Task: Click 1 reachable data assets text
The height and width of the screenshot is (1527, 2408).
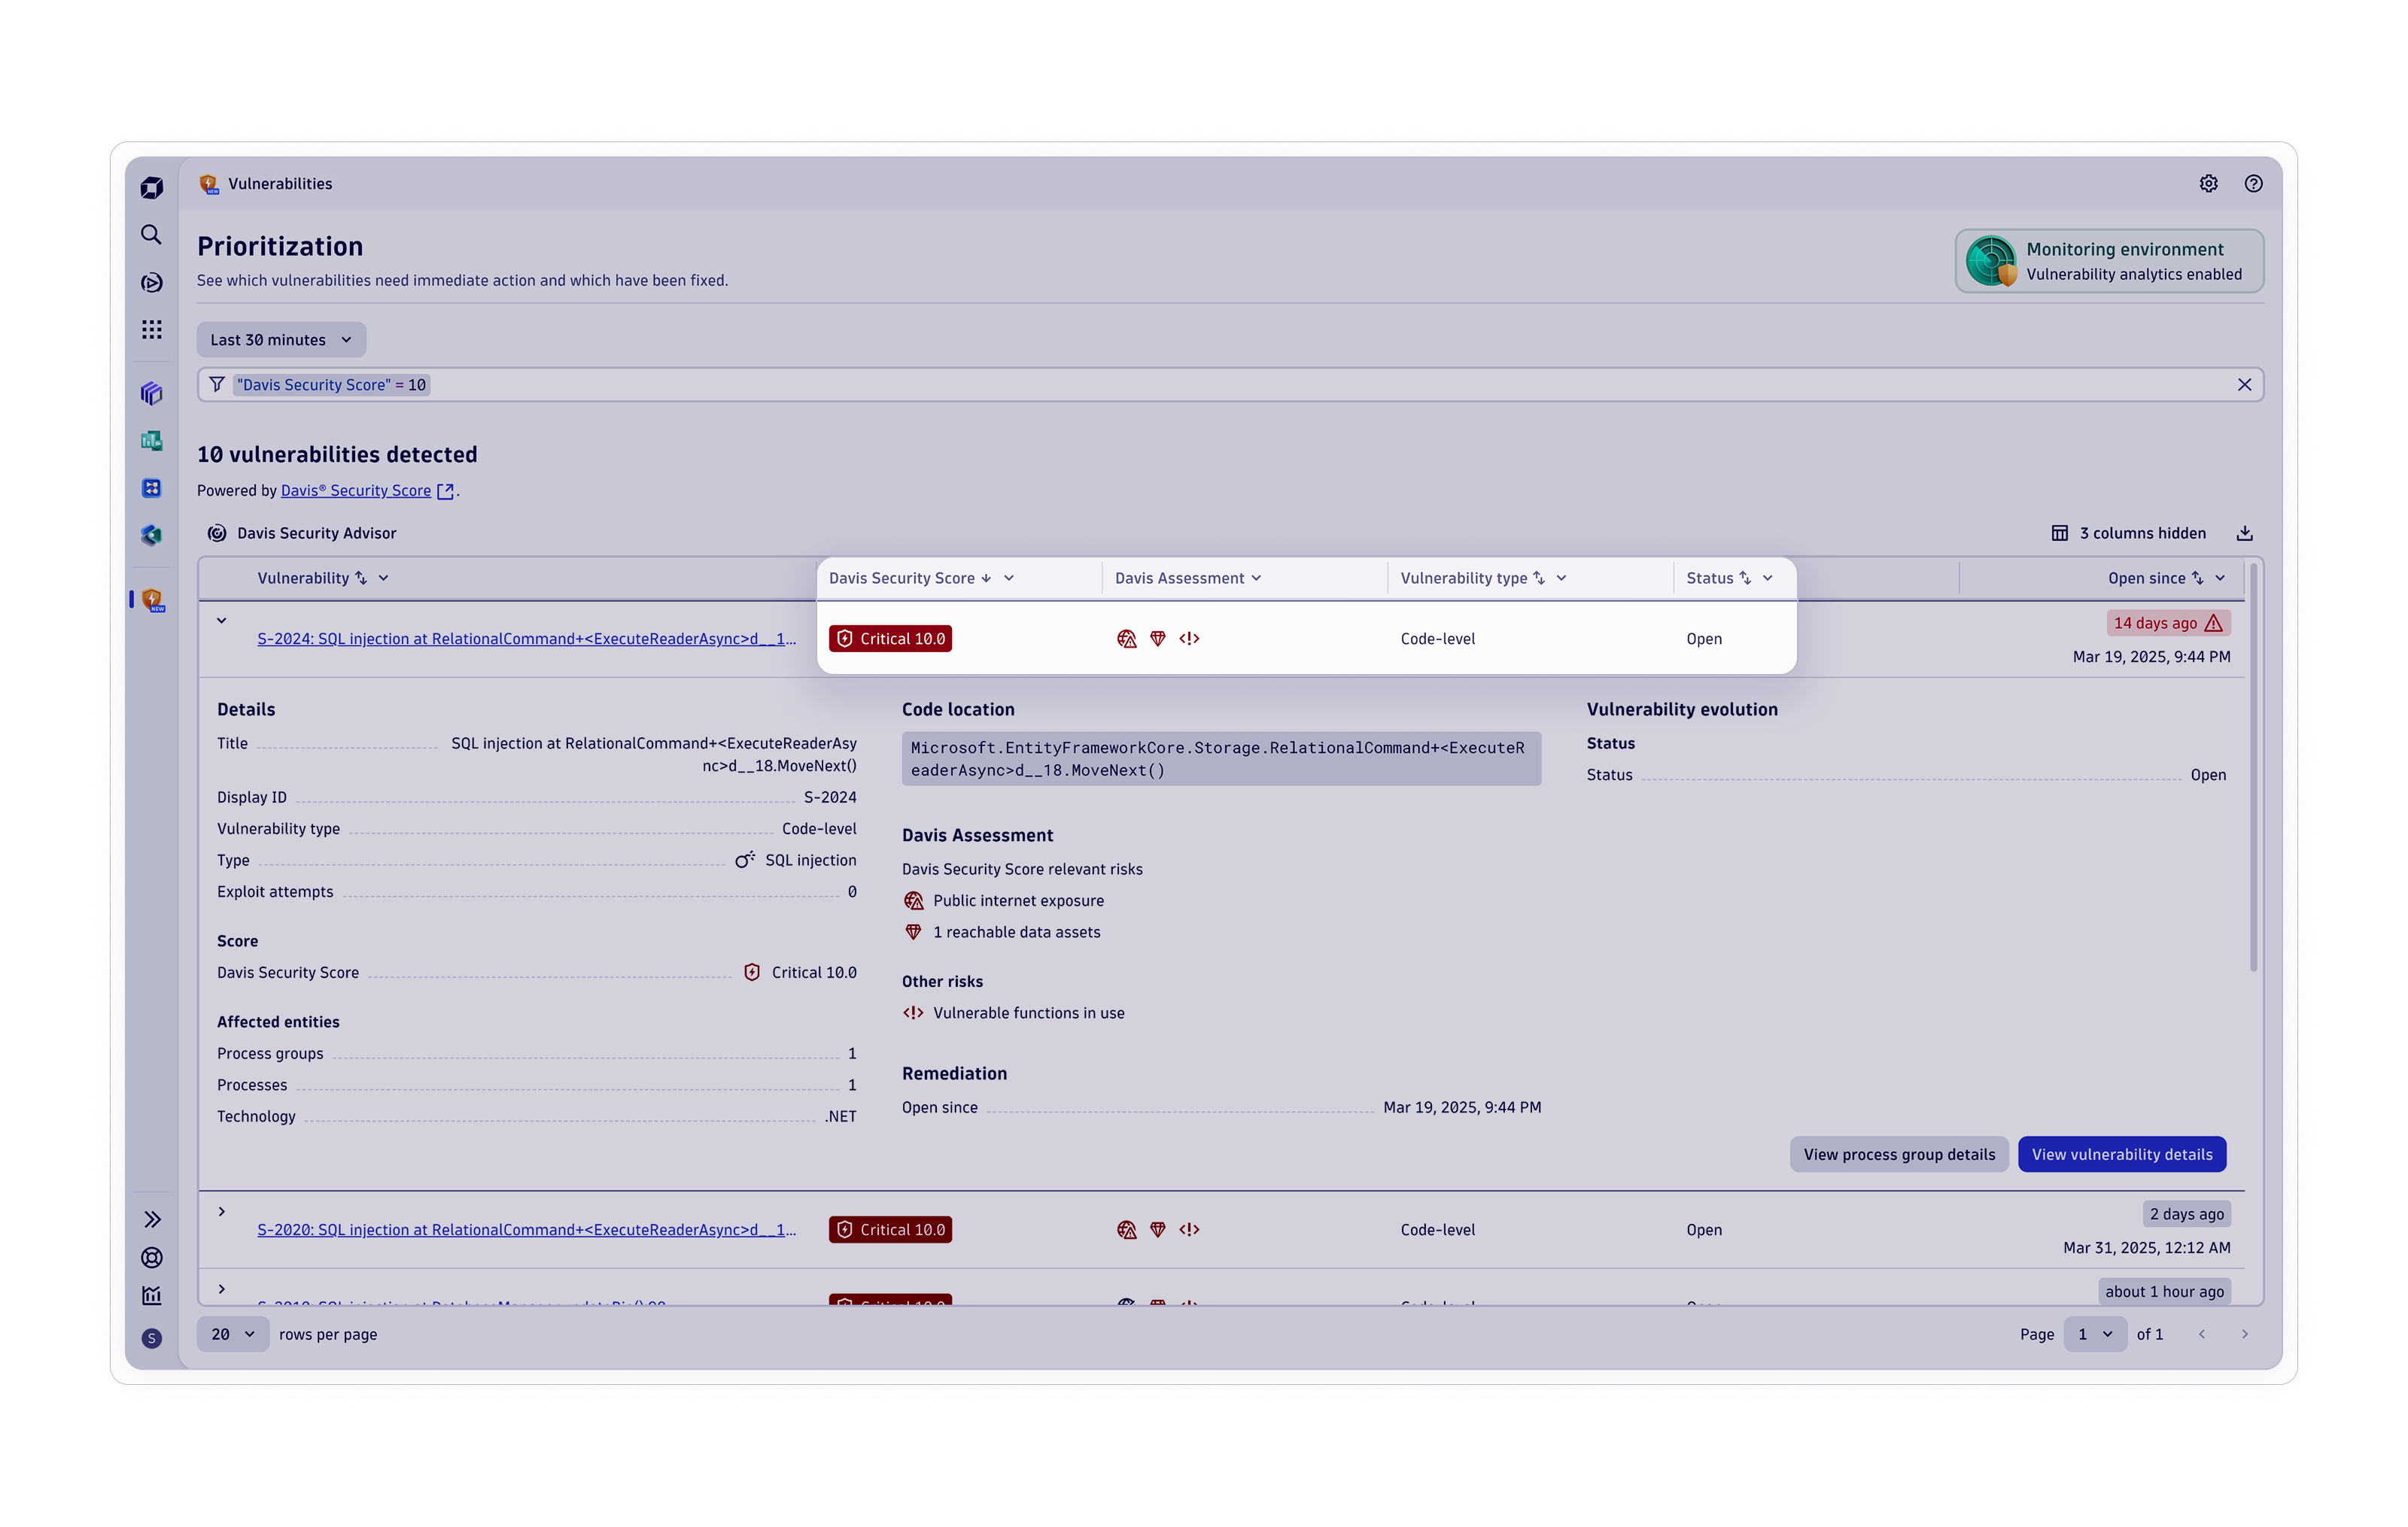Action: click(x=1016, y=933)
